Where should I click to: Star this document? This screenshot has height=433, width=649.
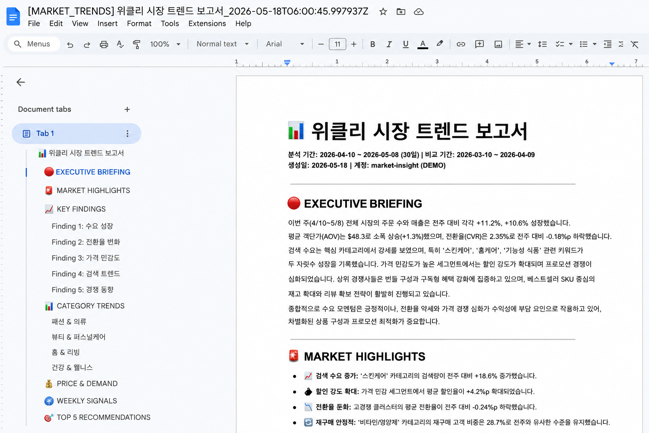(383, 12)
